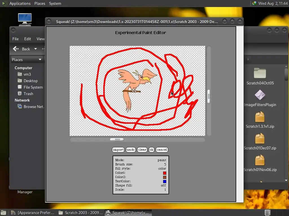The width and height of the screenshot is (289, 216).
Task: Click the Computer heading in sidebar
Action: (23, 68)
